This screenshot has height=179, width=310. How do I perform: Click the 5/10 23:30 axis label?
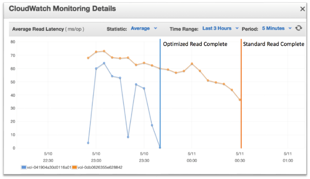pos(144,157)
